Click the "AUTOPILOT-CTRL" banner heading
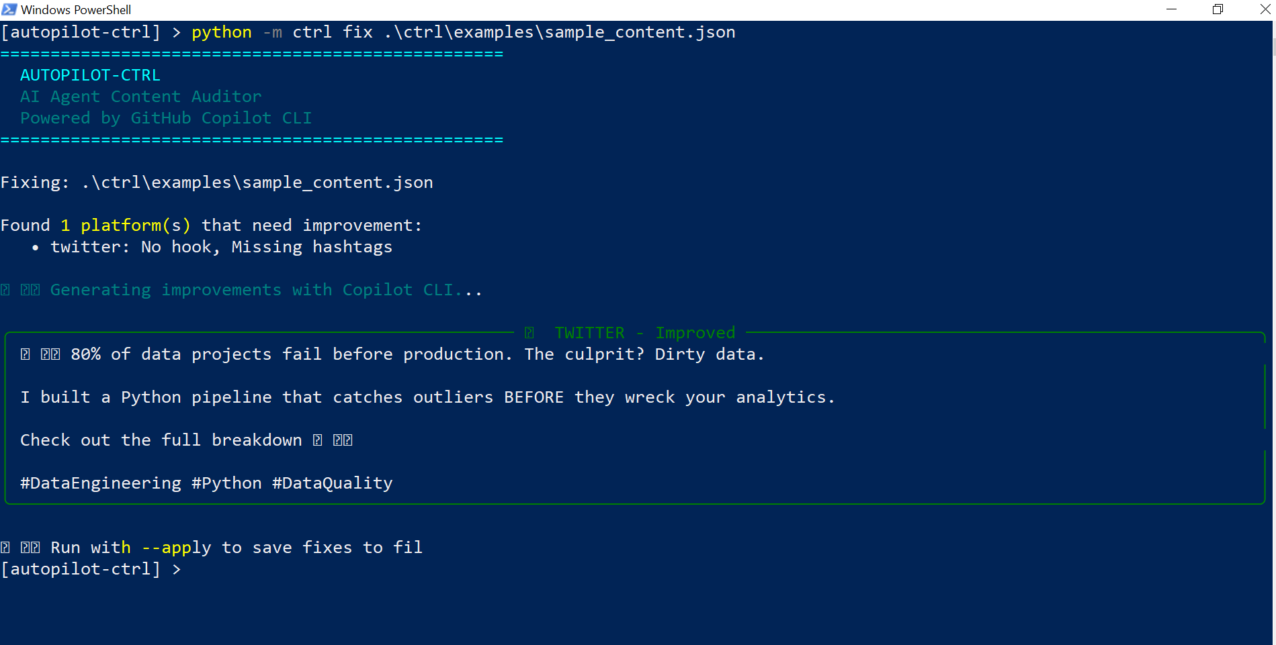Image resolution: width=1276 pixels, height=645 pixels. [x=90, y=75]
